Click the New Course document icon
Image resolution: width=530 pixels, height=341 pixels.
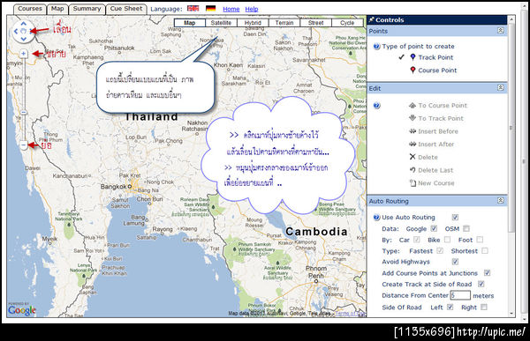[413, 183]
